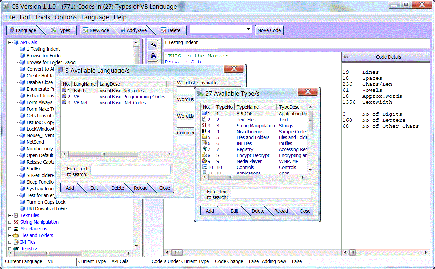Expand the Files and Folders tree node
Screen dimensions: 435x269
(x=10, y=235)
